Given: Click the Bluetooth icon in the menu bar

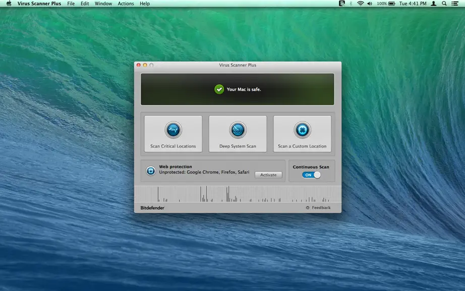Looking at the screenshot, I should pos(351,4).
